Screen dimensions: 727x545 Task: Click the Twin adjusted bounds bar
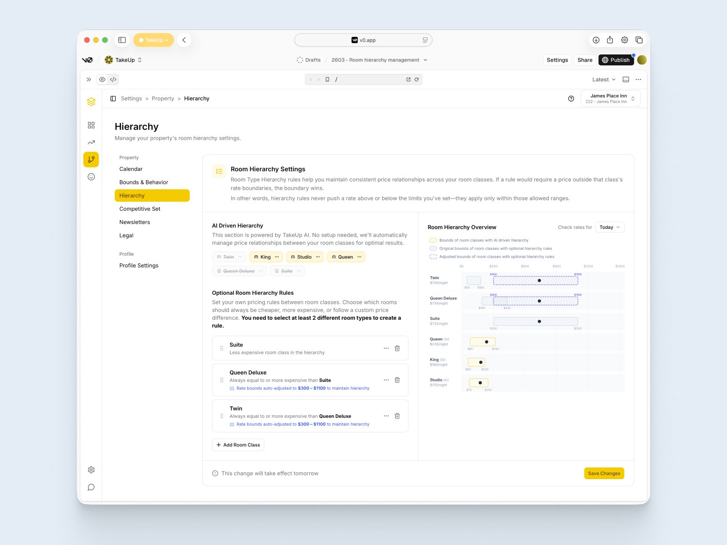point(536,281)
